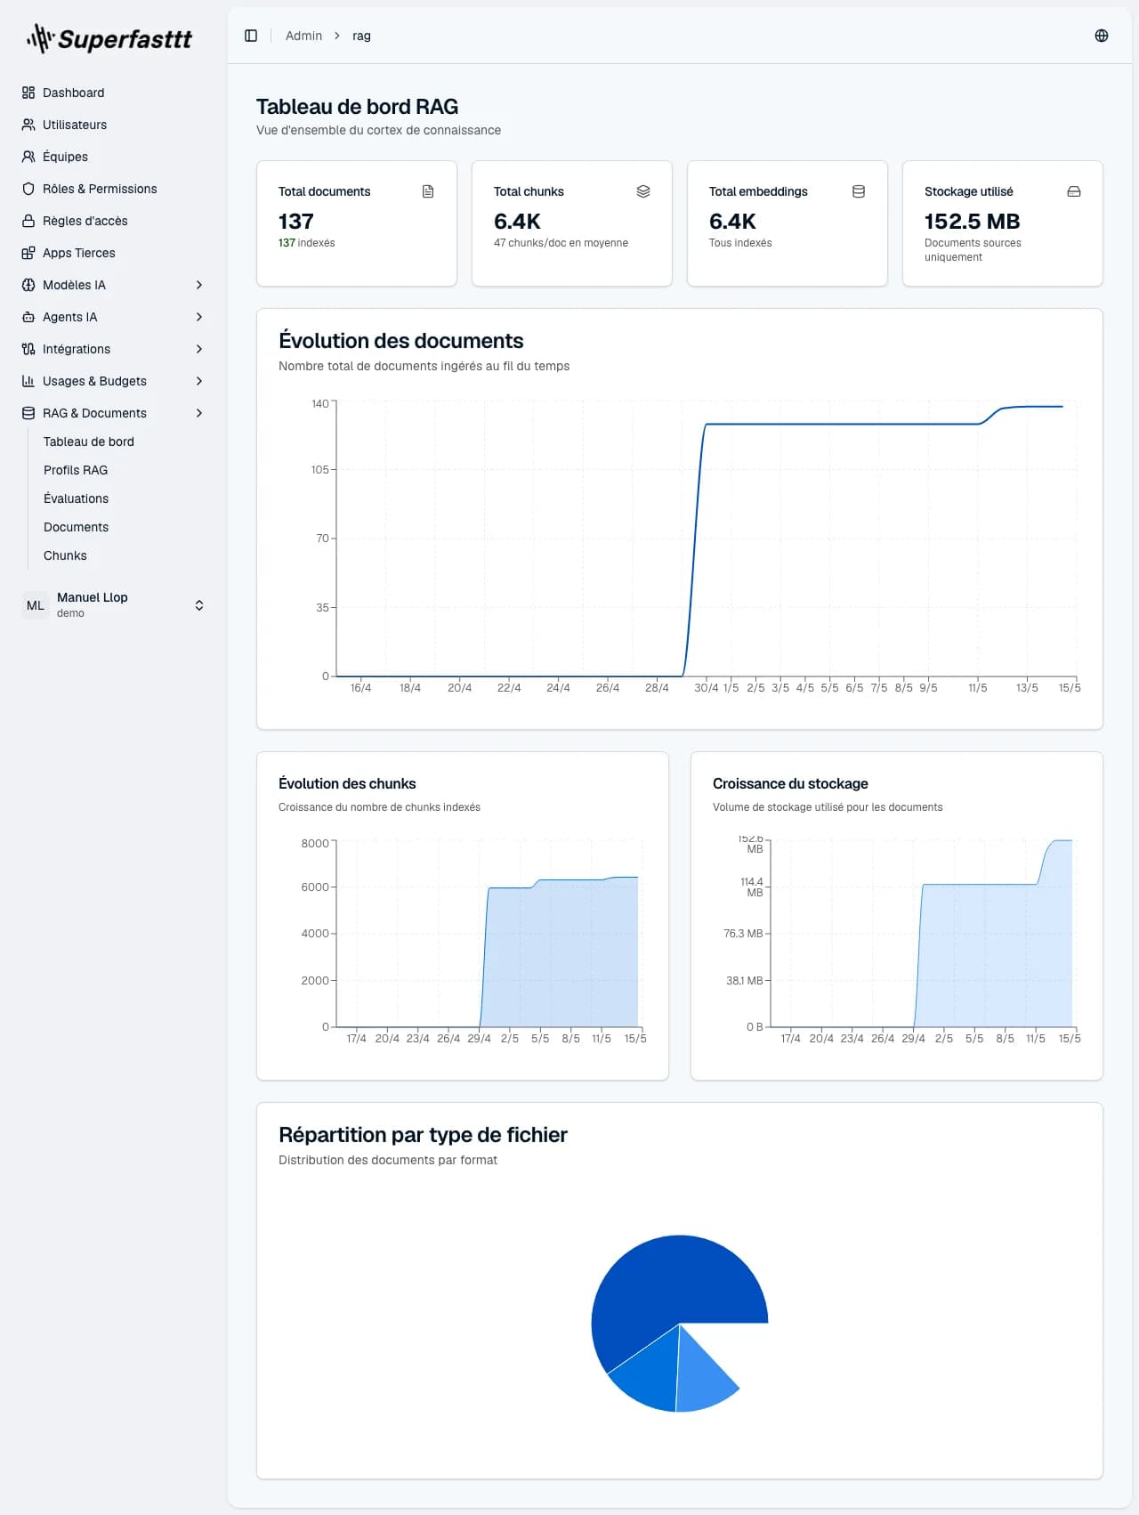
Task: Click the rag breadcrumb
Action: tap(361, 36)
